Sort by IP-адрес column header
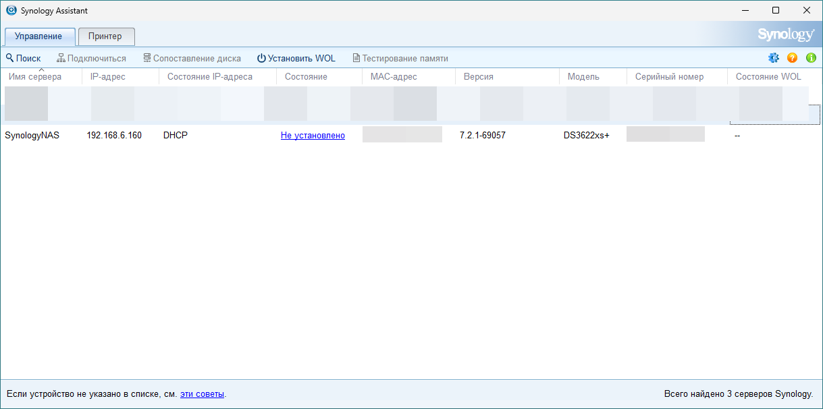823x409 pixels. click(120, 77)
